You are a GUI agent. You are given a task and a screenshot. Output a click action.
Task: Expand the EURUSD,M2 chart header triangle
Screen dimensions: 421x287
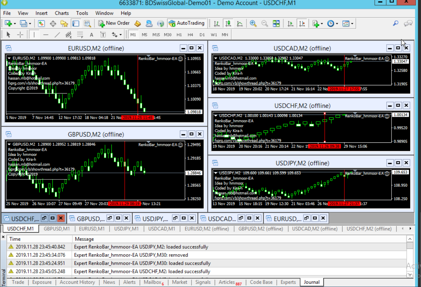[9, 58]
